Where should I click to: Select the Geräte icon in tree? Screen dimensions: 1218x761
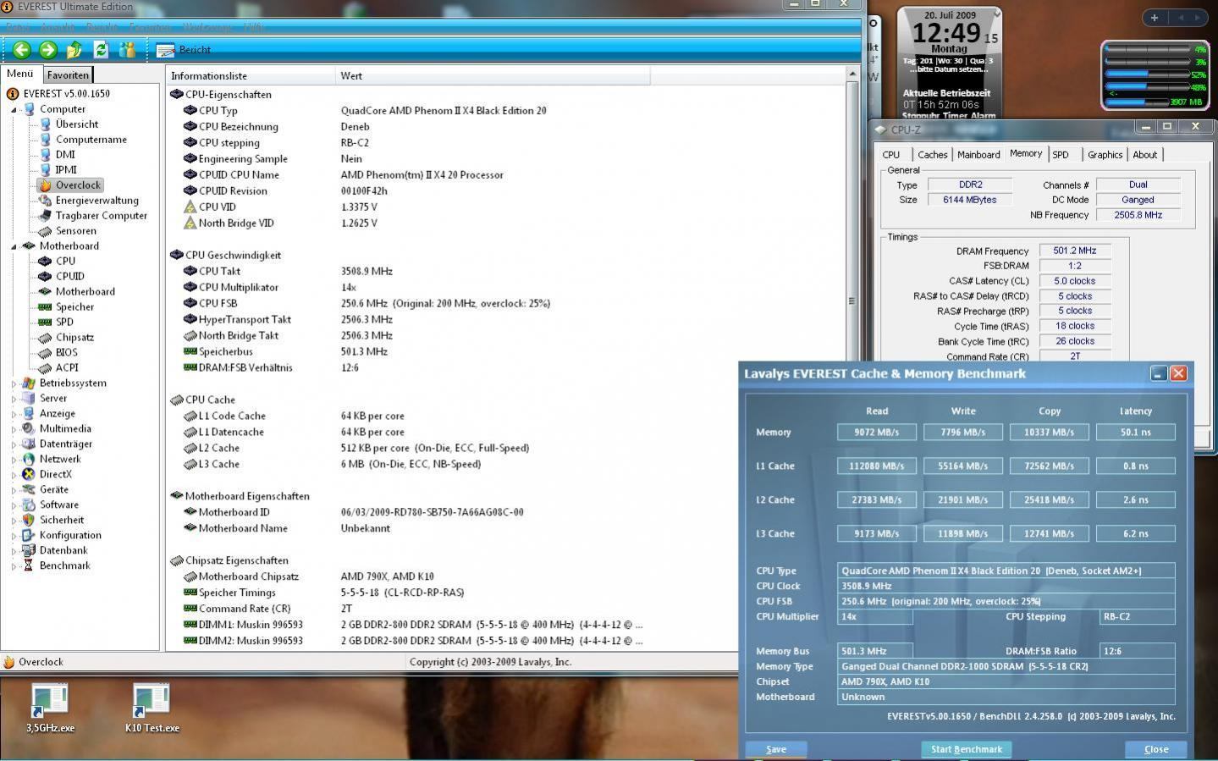pos(29,490)
